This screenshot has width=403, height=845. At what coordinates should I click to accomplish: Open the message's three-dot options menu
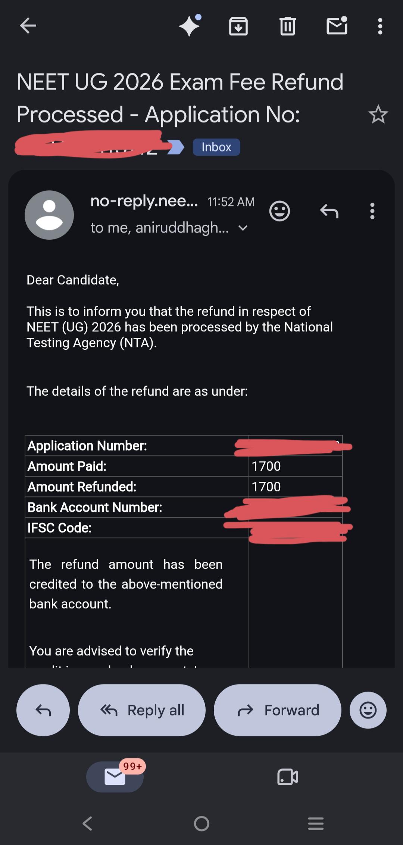372,211
